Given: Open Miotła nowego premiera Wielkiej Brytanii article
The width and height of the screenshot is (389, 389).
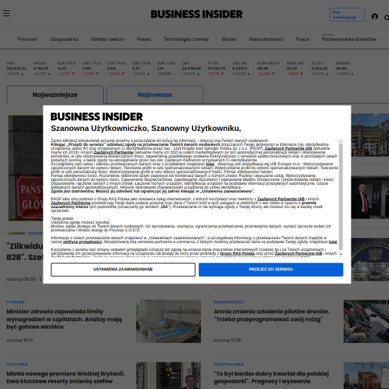Looking at the screenshot, I should coord(65,377).
